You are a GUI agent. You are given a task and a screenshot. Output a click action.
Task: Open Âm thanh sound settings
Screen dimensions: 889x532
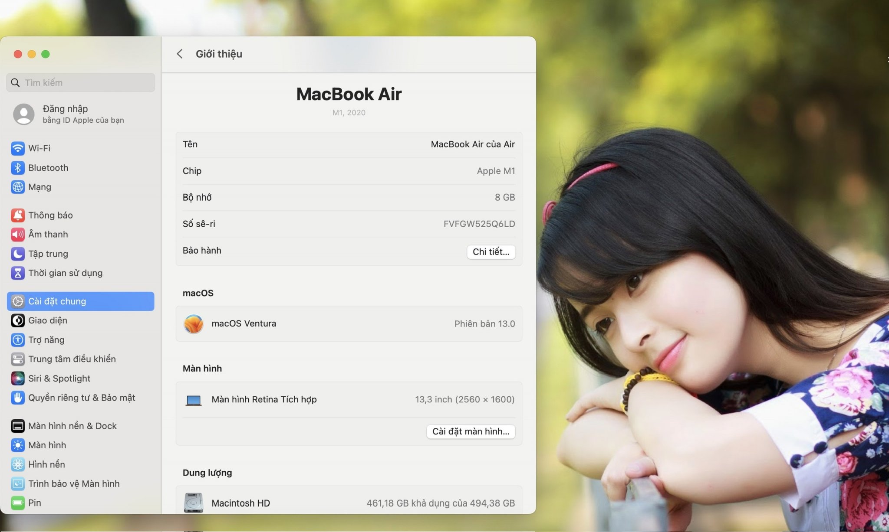point(48,234)
